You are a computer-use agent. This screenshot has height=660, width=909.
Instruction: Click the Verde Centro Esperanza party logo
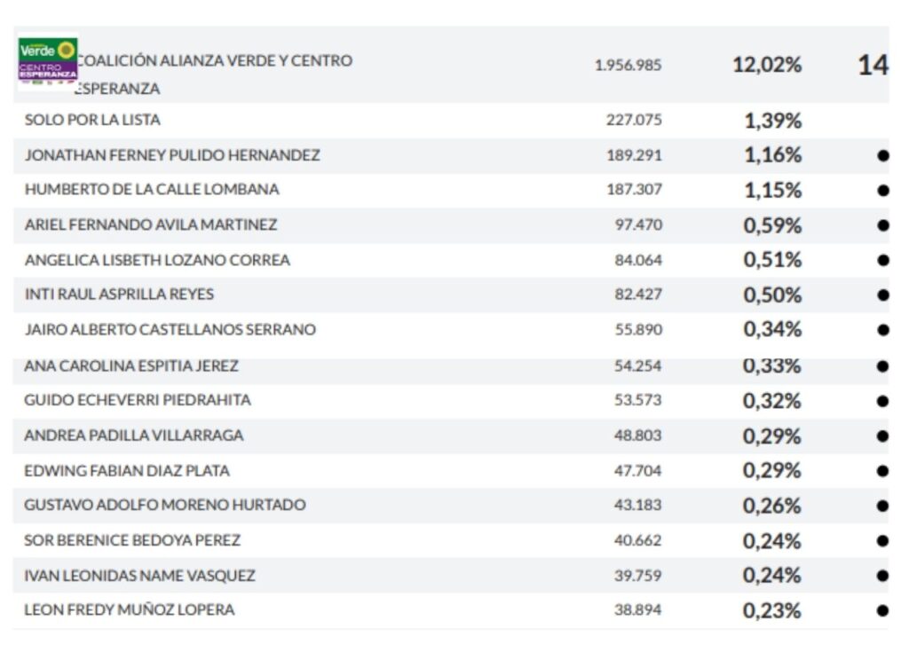pyautogui.click(x=48, y=60)
